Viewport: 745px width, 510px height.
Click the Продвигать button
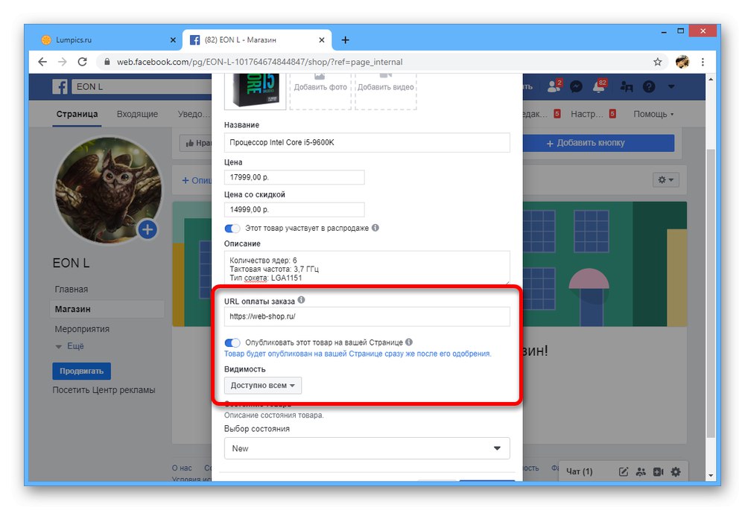coord(81,372)
